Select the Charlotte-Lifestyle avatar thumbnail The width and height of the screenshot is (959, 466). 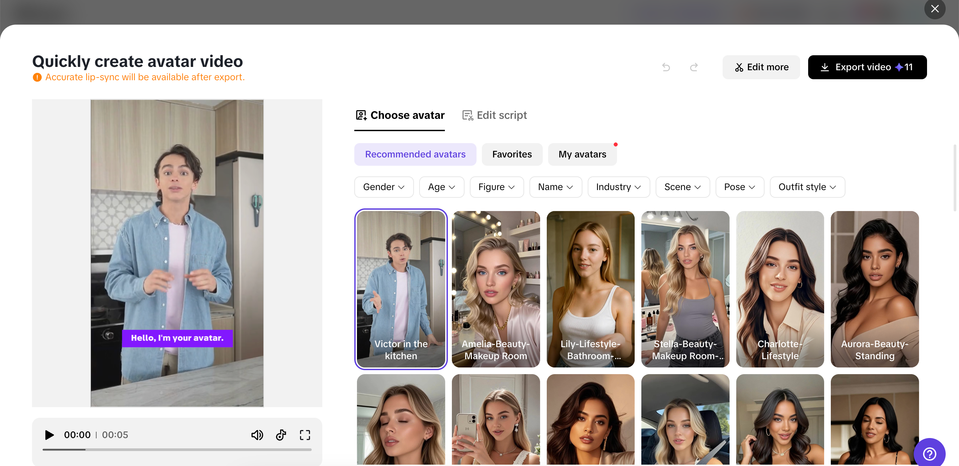[x=780, y=289]
